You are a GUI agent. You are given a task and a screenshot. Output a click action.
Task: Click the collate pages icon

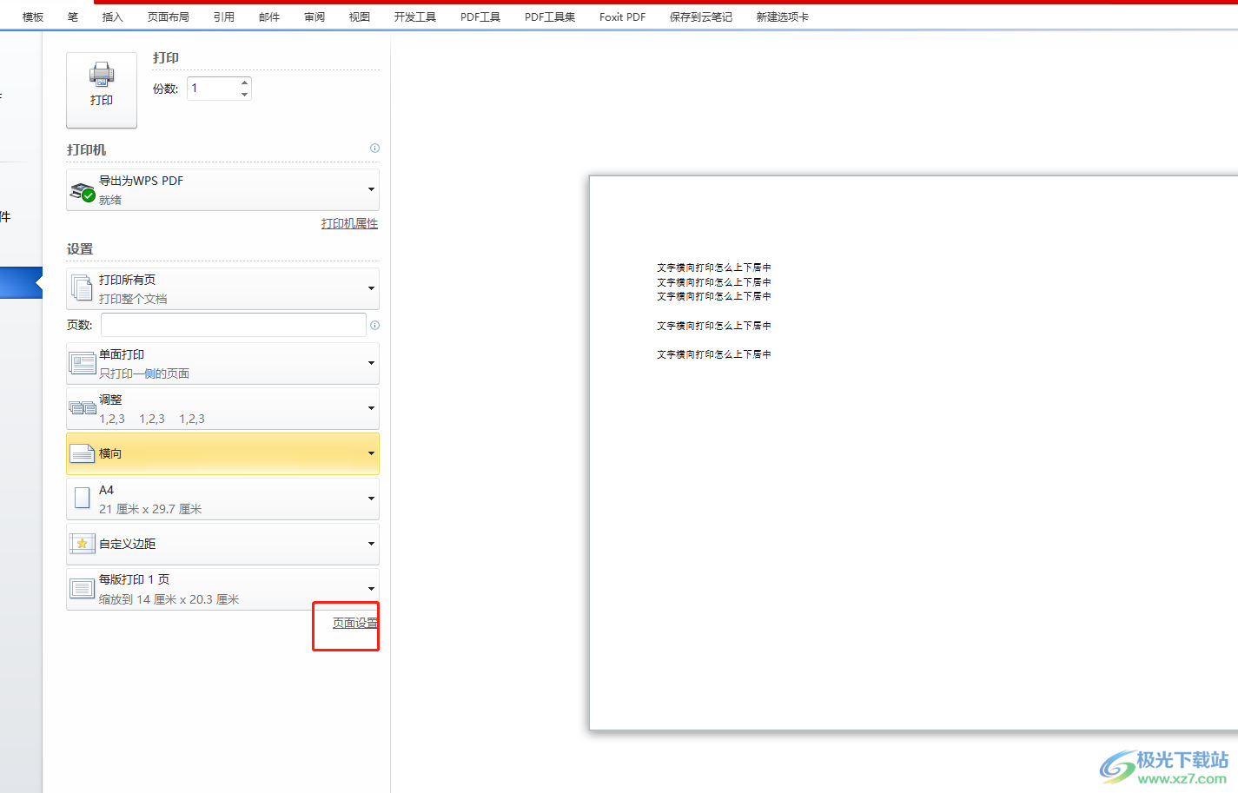83,408
